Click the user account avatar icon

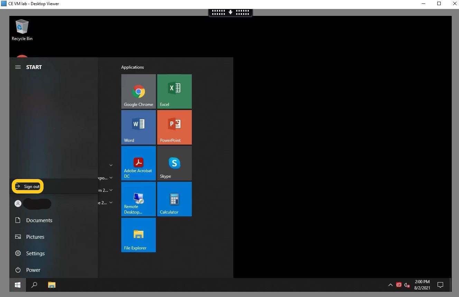point(18,204)
